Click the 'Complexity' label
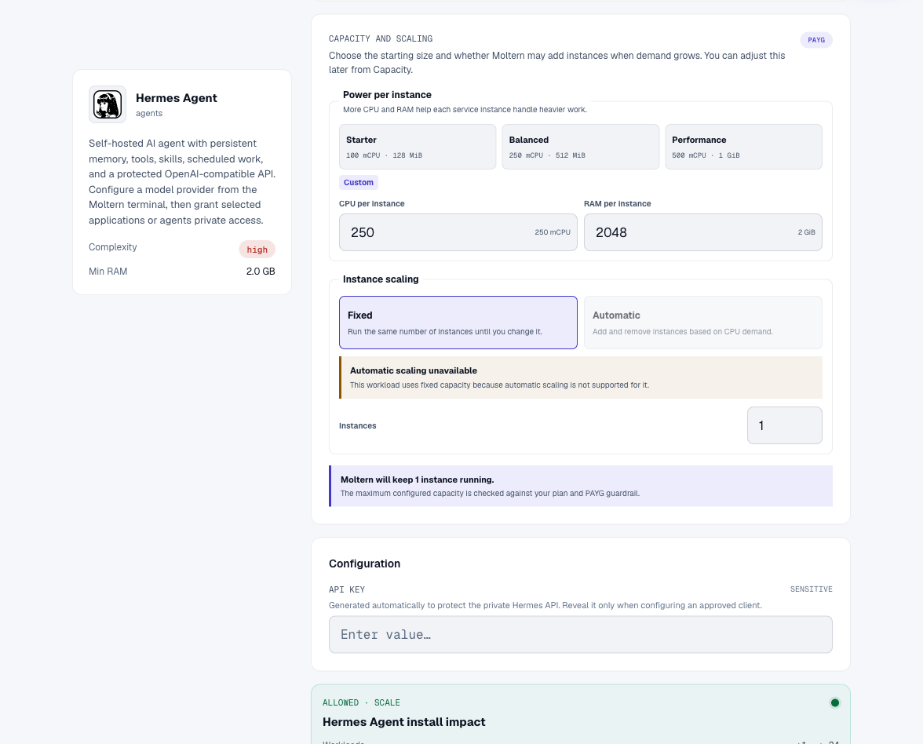 [112, 247]
